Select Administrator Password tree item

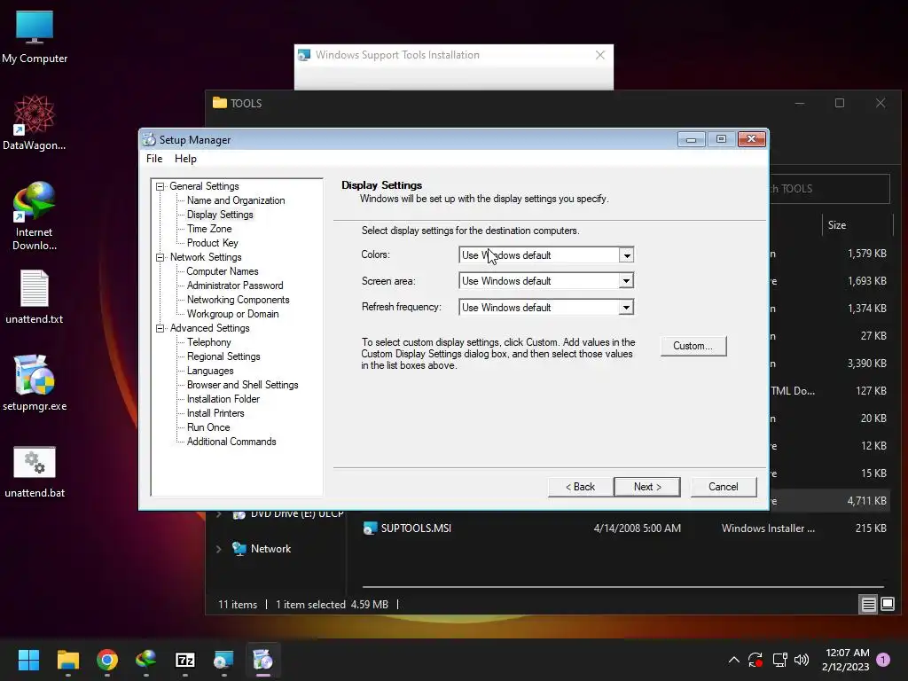[235, 286]
